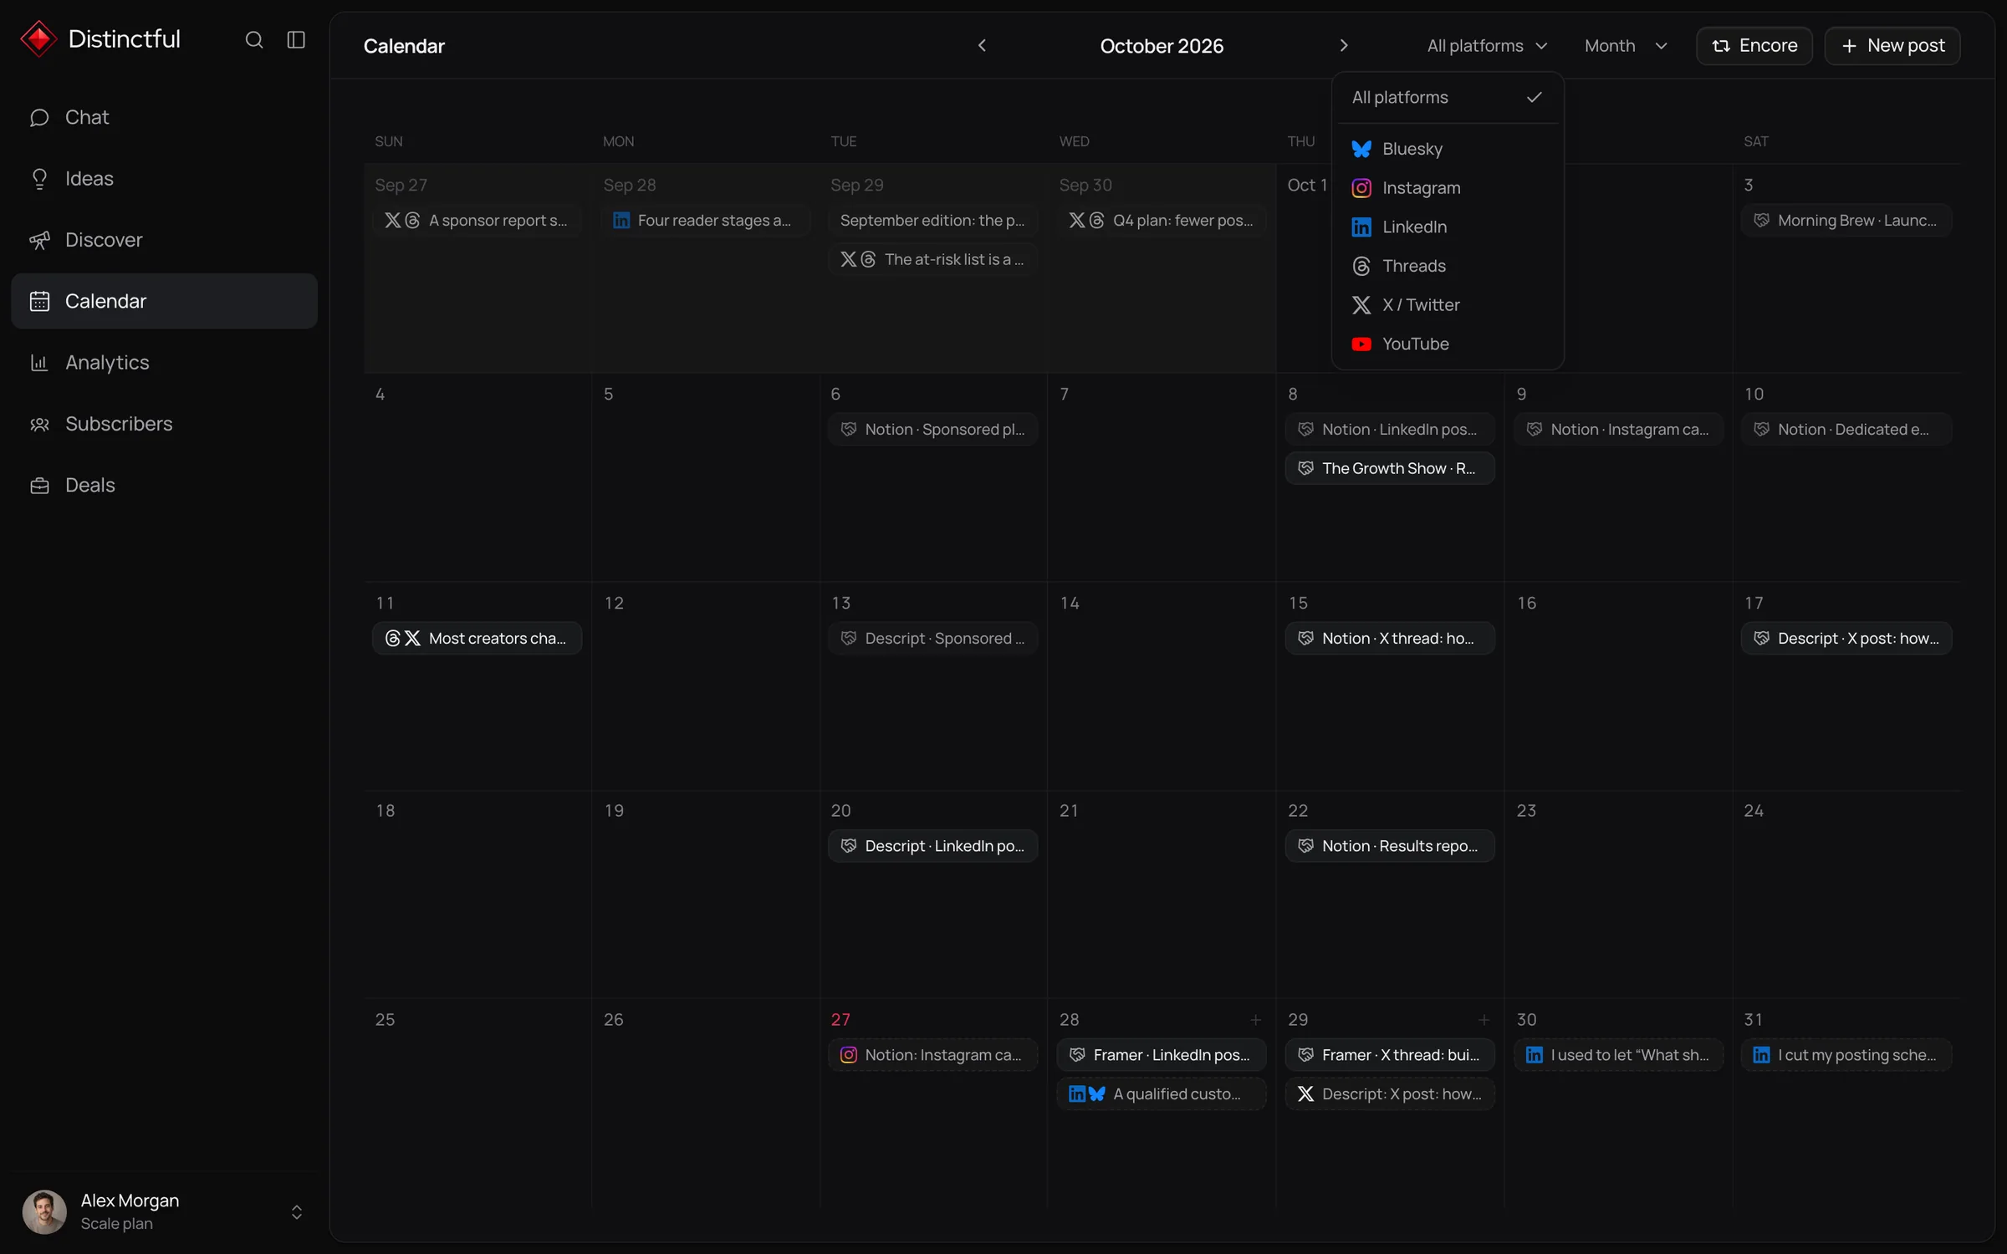Open 'The at-risk list is a...' post

click(933, 260)
